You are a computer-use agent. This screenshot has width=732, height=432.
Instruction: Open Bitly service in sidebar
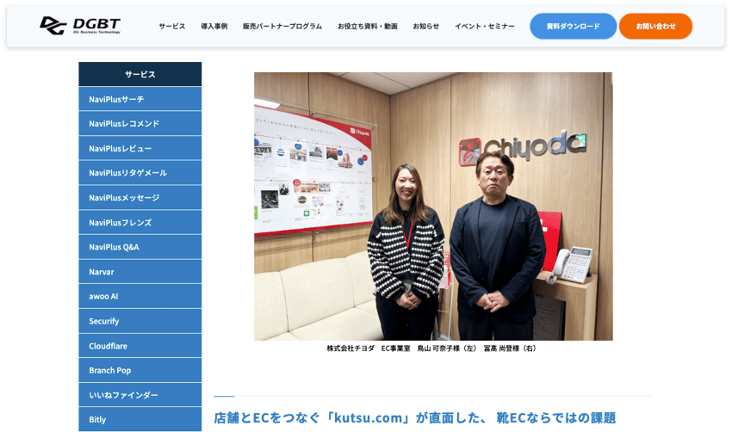(x=140, y=419)
